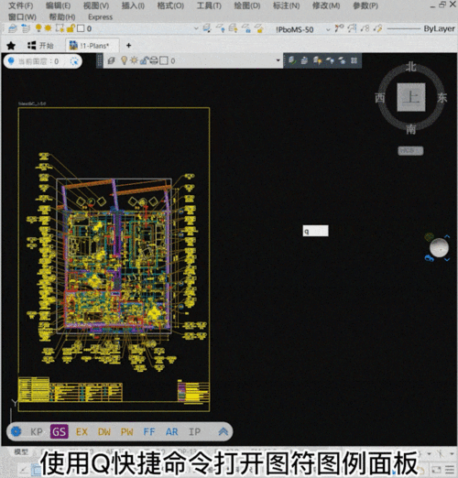The height and width of the screenshot is (478, 458).
Task: Open the ByLayer linetype dropdown
Action: tap(421, 28)
